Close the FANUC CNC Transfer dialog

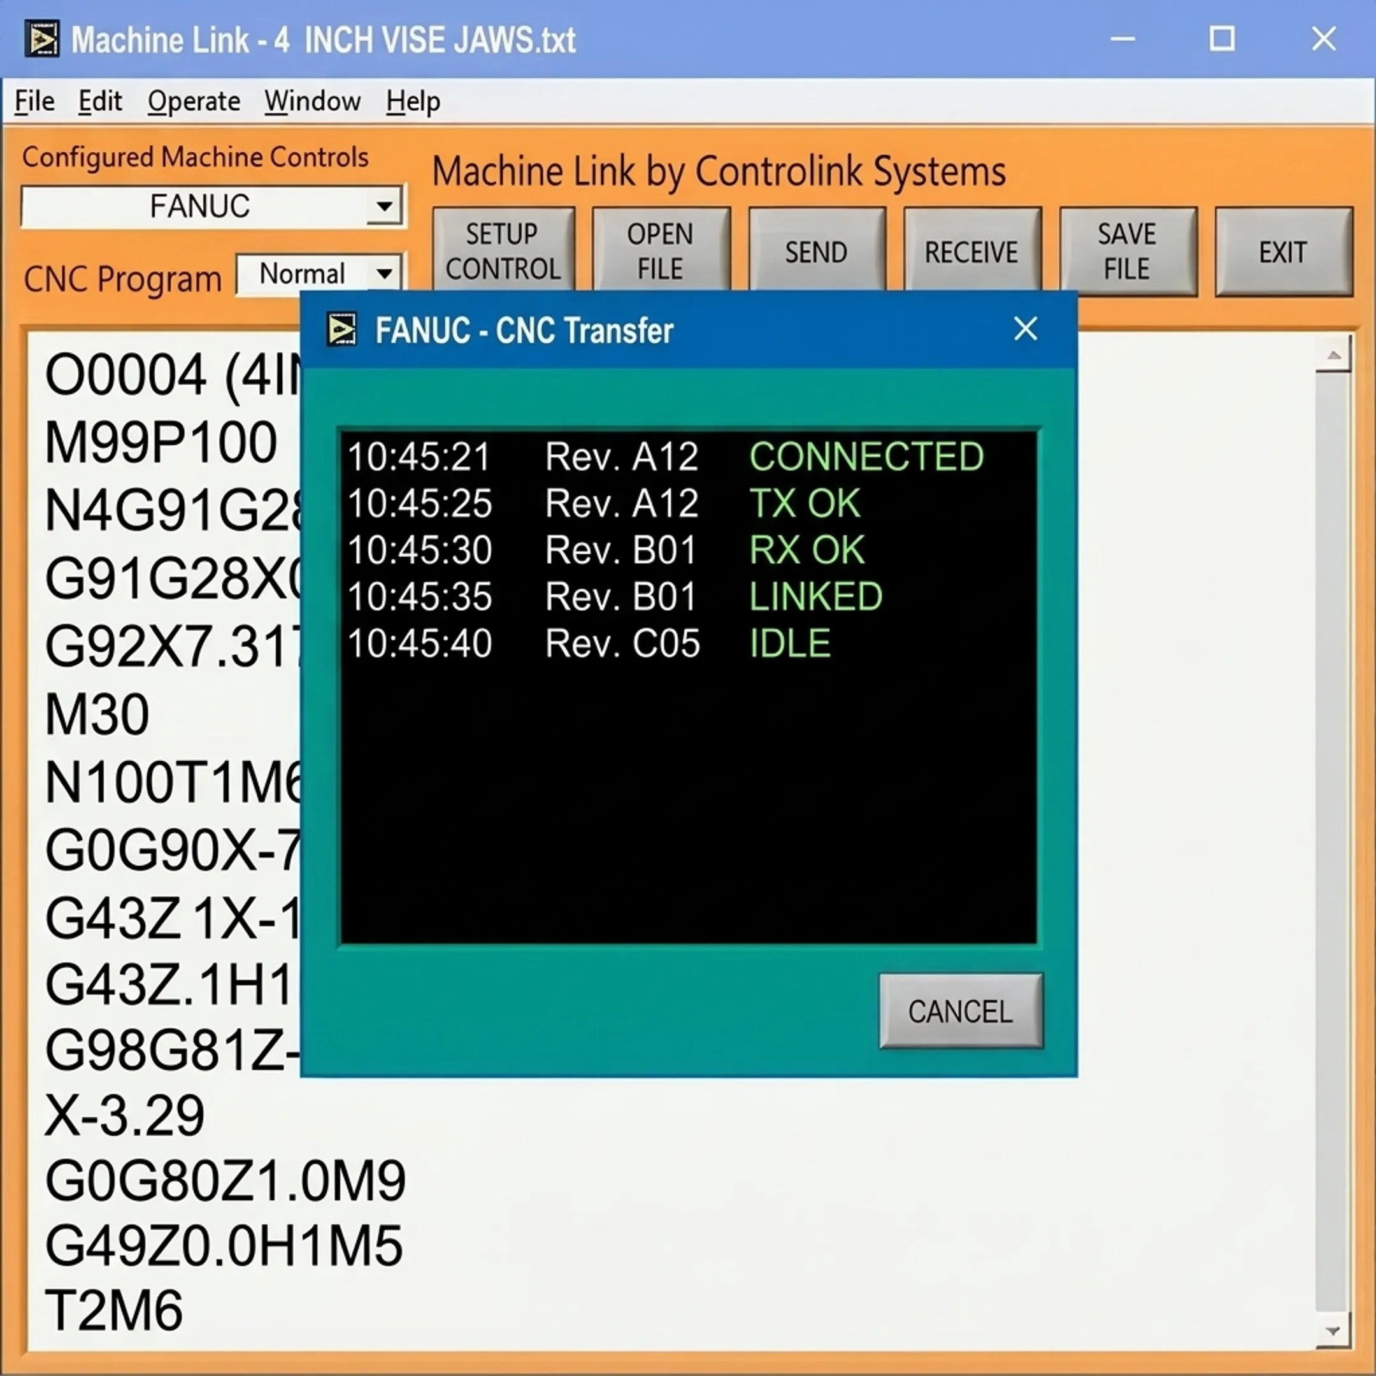pos(1026,329)
